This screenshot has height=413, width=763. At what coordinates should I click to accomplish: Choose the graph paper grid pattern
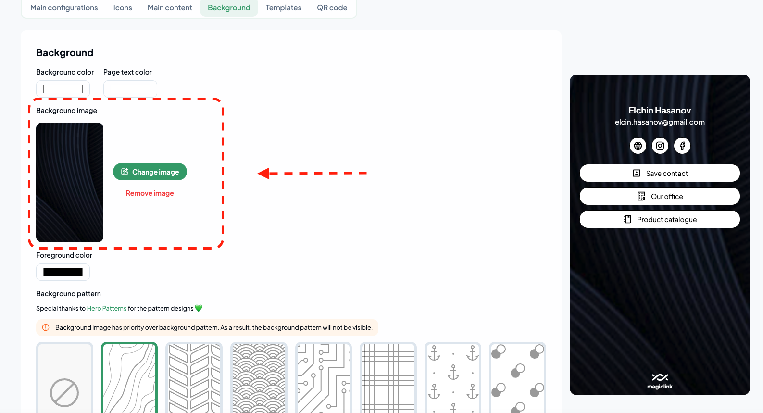pyautogui.click(x=388, y=378)
